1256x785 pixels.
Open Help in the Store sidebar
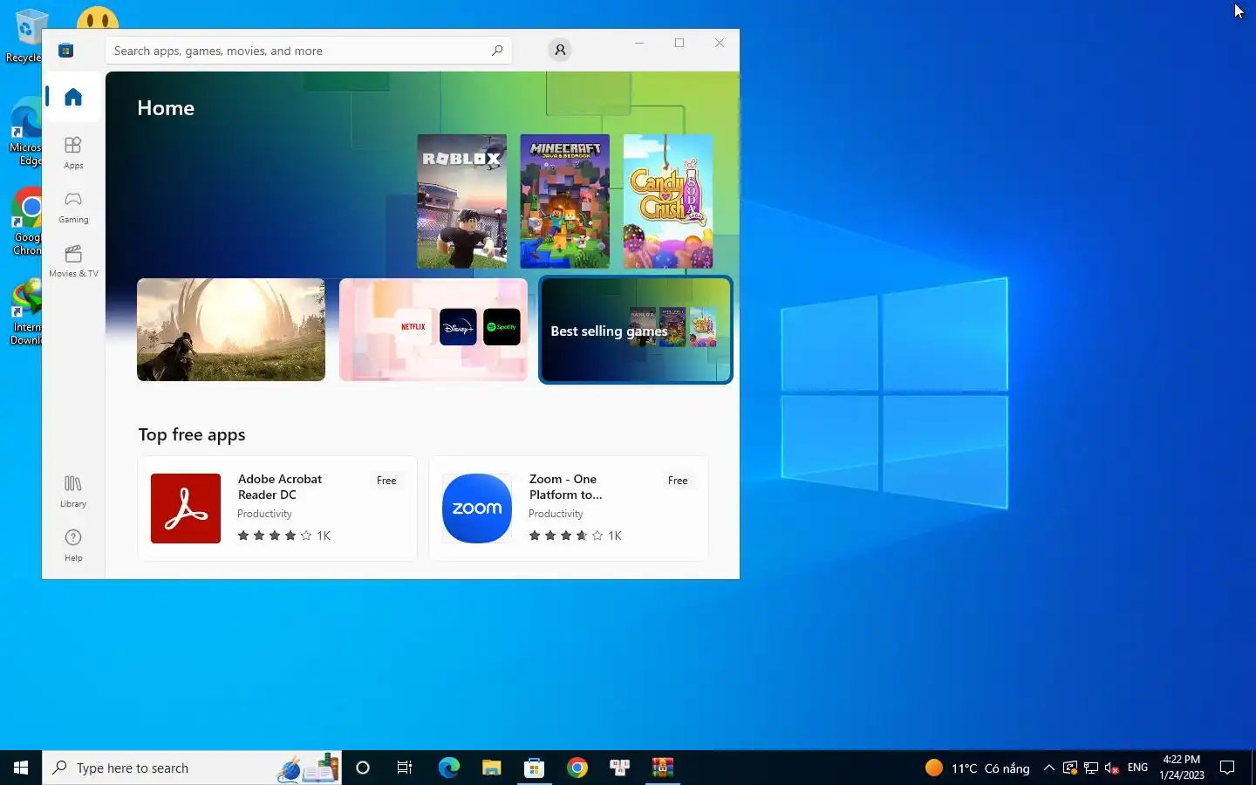[x=73, y=546]
